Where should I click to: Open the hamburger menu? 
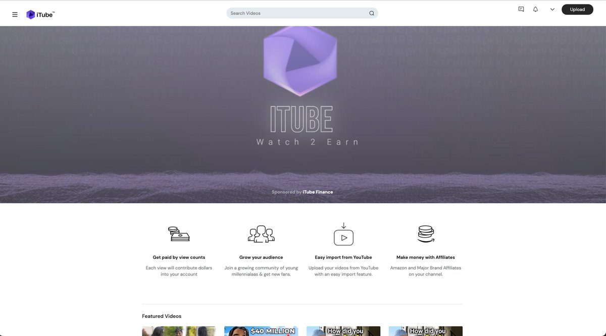[x=15, y=15]
